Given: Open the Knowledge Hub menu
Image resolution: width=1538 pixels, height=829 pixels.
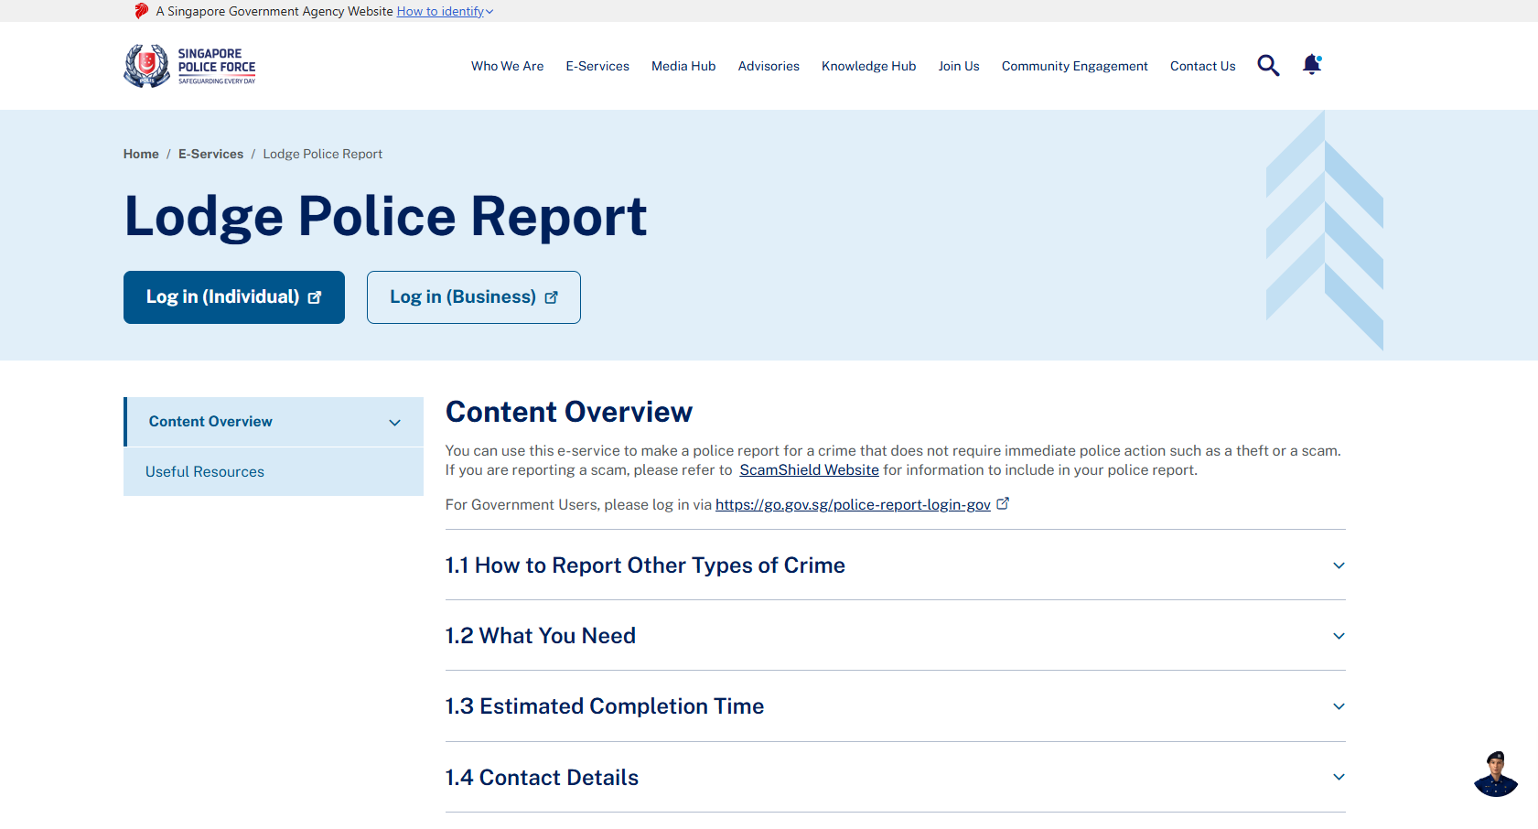Looking at the screenshot, I should pos(867,65).
